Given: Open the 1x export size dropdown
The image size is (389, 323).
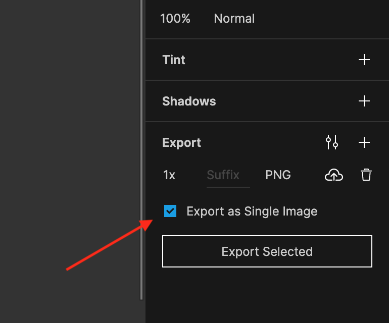Looking at the screenshot, I should coord(169,175).
